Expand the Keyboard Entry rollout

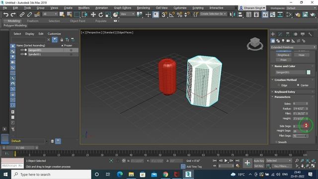coord(272,91)
